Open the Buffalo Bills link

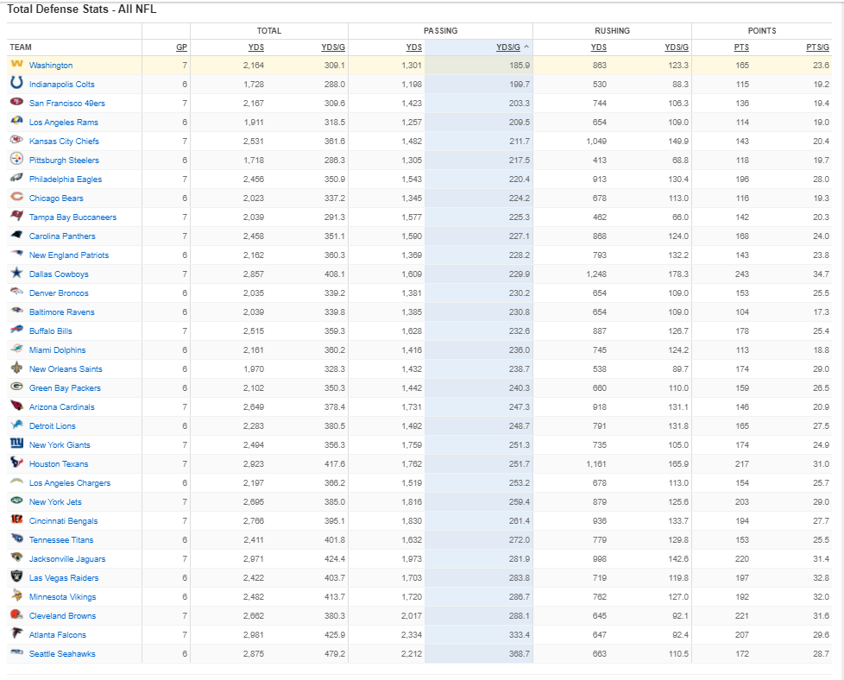[x=51, y=331]
